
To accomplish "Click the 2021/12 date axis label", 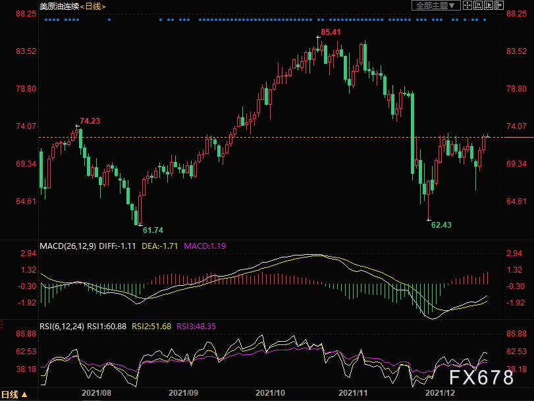I will [440, 393].
